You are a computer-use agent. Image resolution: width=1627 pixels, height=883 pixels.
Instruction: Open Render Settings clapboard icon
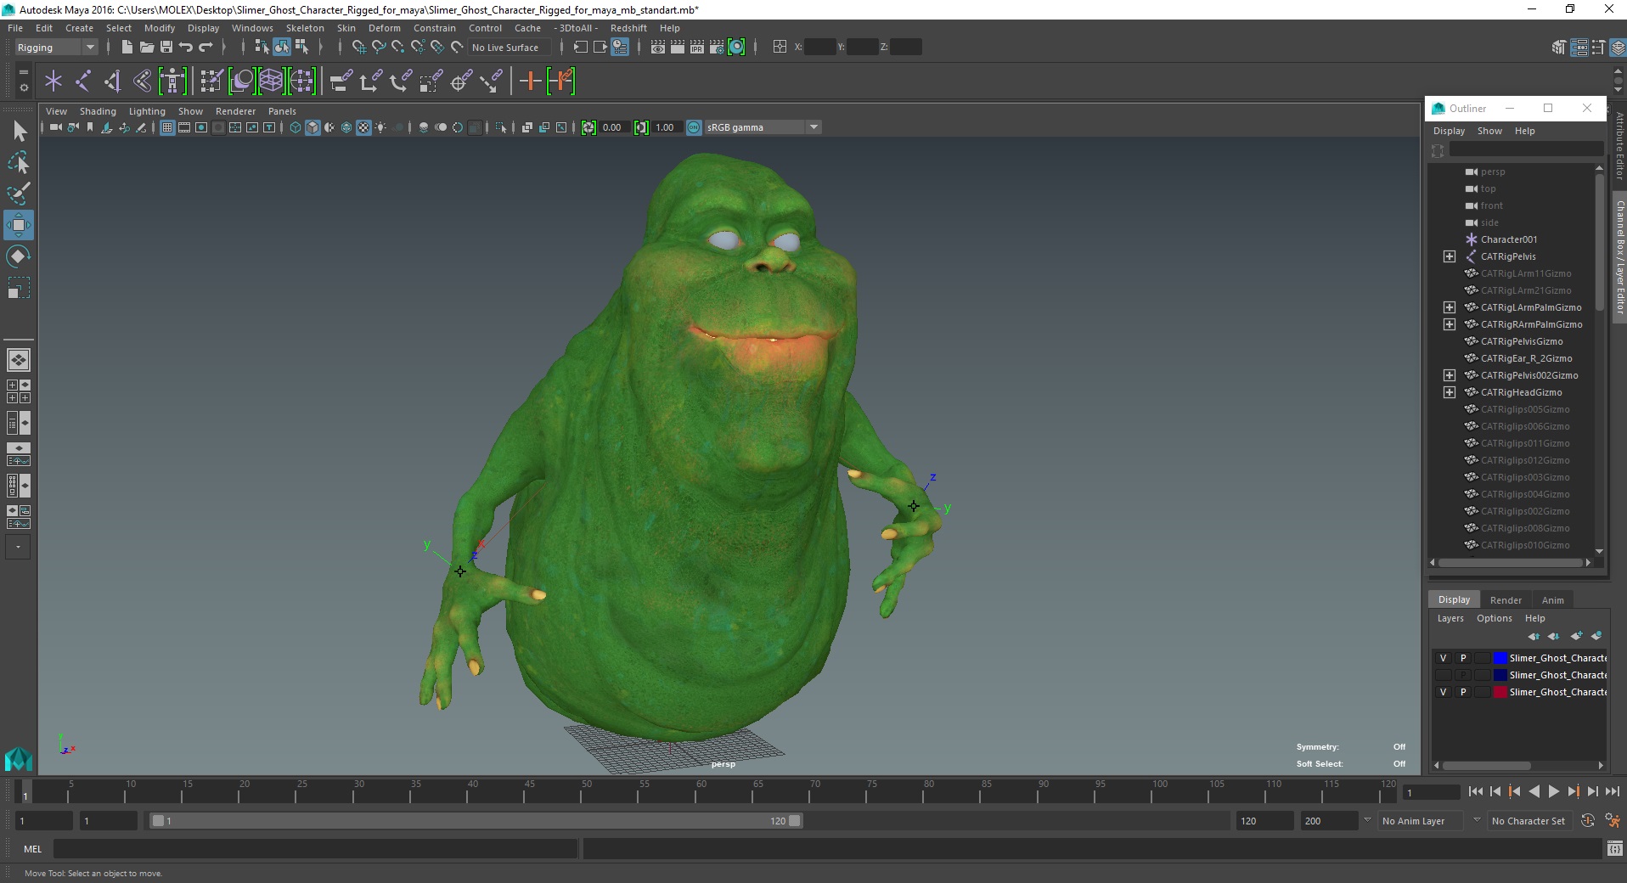[x=717, y=47]
